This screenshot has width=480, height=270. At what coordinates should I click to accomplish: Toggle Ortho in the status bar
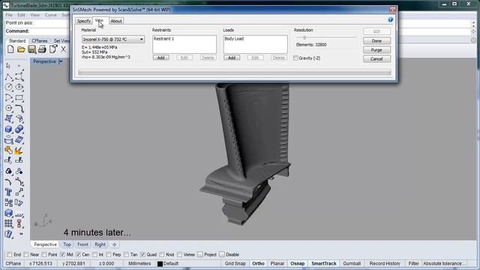pos(258,263)
